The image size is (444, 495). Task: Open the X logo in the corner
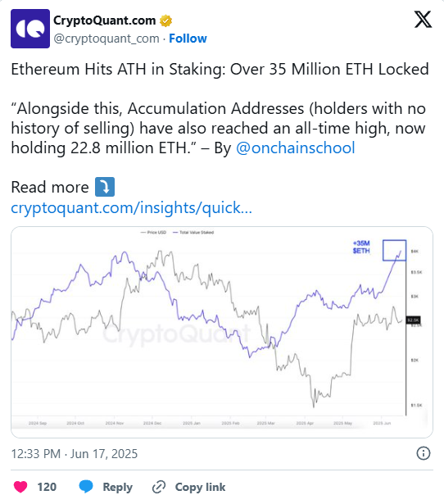tap(423, 20)
